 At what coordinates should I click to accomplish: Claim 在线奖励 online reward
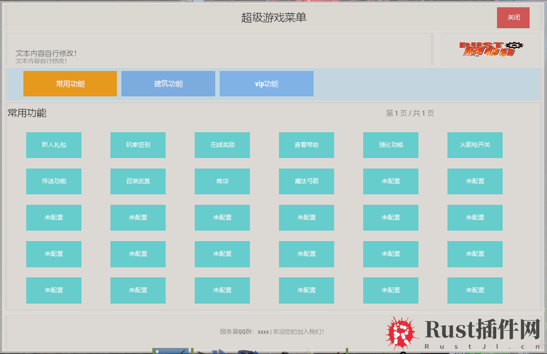point(222,145)
